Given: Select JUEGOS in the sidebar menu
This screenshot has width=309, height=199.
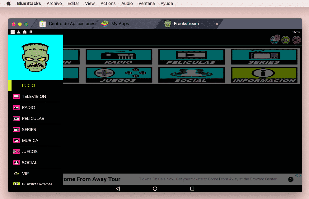Looking at the screenshot, I should tap(35, 152).
